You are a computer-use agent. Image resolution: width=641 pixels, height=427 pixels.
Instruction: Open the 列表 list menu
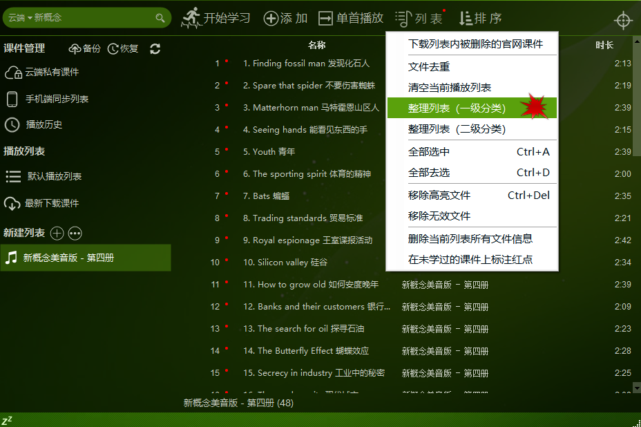[419, 19]
